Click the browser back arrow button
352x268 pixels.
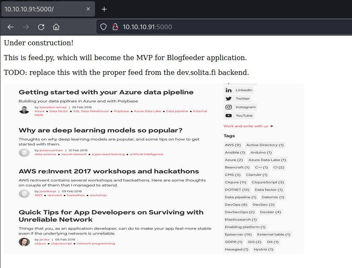11,27
